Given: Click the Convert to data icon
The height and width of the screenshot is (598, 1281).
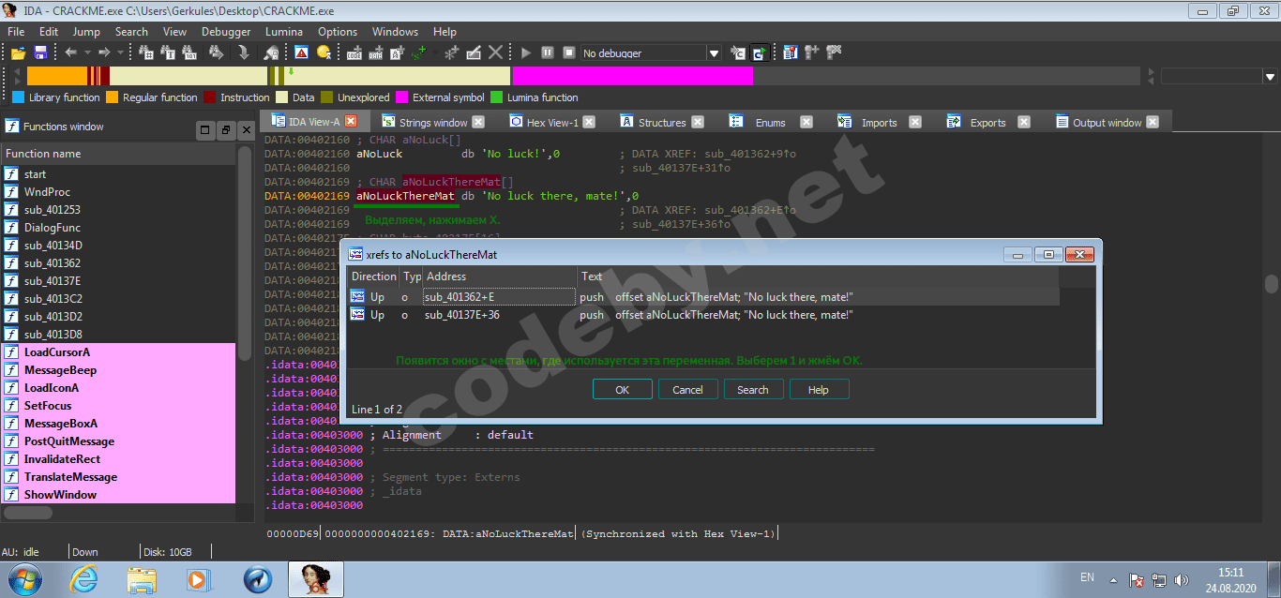Looking at the screenshot, I should point(376,53).
